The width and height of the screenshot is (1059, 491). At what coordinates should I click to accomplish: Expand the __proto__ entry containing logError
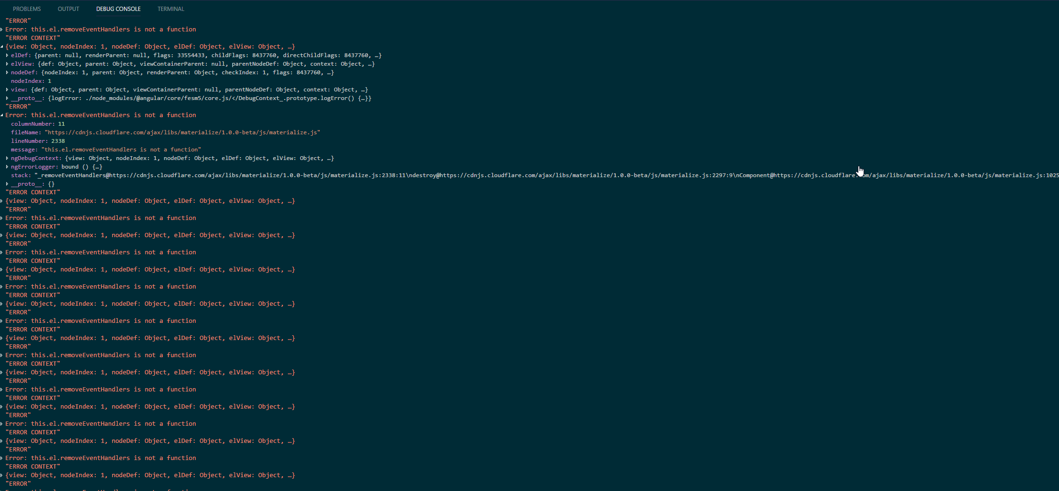(7, 98)
